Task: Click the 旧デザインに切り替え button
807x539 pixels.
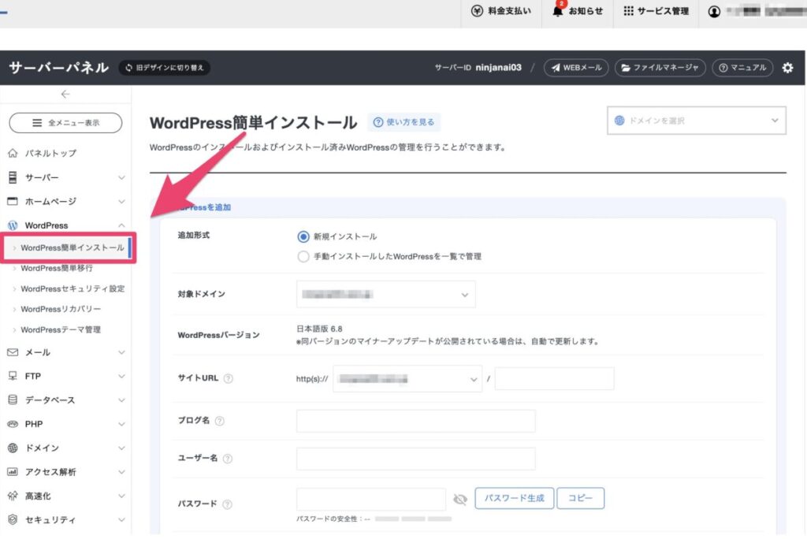Action: [164, 68]
